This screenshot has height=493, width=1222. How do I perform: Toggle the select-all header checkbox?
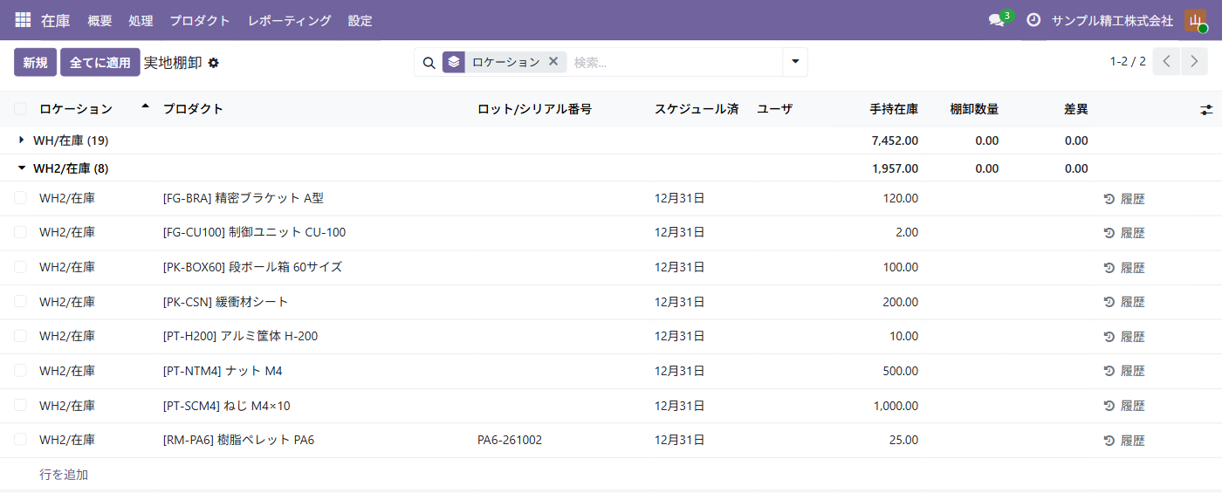click(20, 109)
